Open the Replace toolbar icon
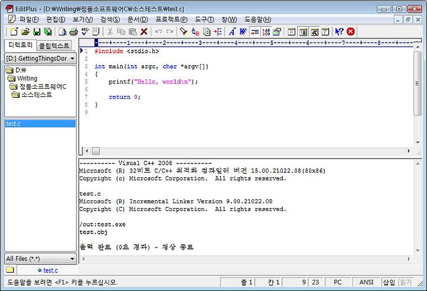The image size is (427, 291). click(x=195, y=32)
